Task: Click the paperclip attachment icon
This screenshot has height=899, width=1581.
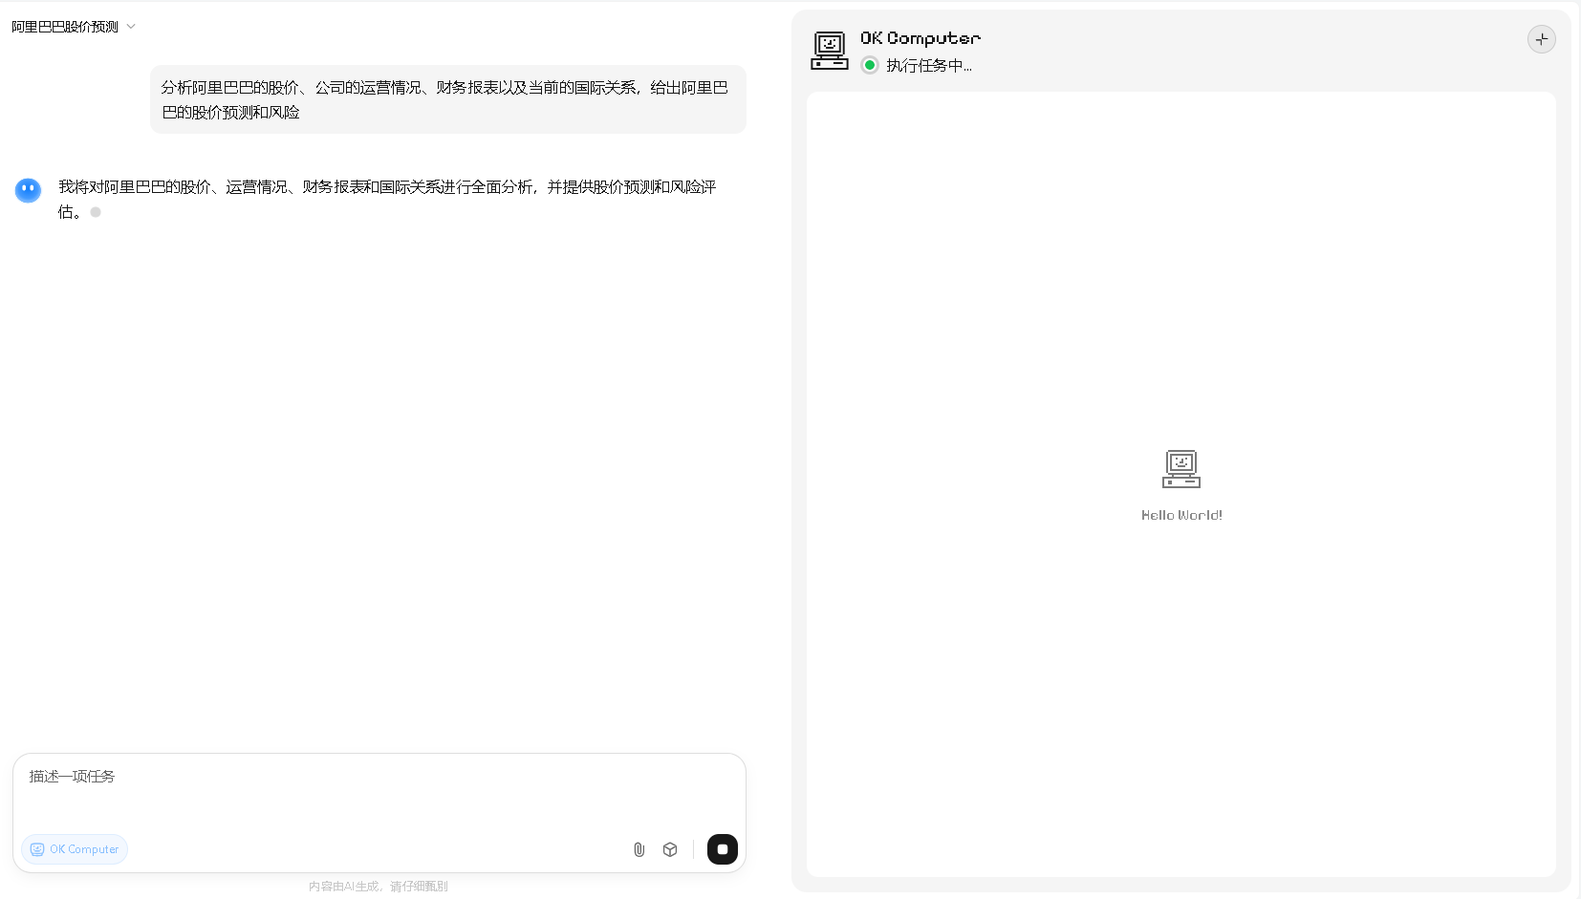Action: point(639,849)
